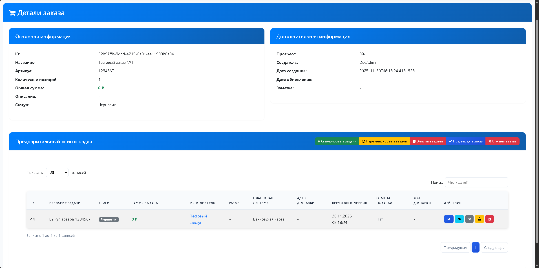539x268 pixels.
Task: Click the Сумма выкупа cell 0 ₽ in the table
Action: tap(134, 219)
